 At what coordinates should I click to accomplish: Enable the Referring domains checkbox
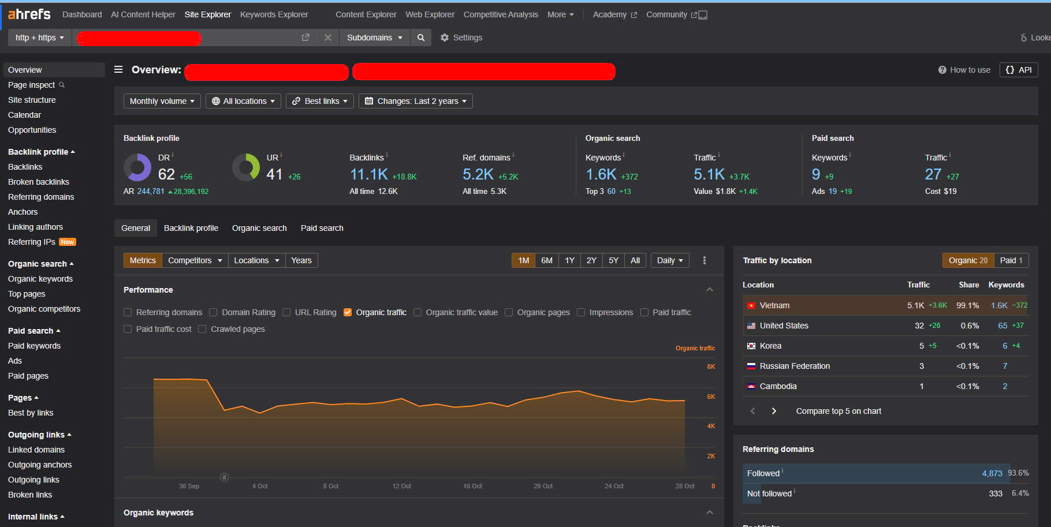tap(128, 312)
